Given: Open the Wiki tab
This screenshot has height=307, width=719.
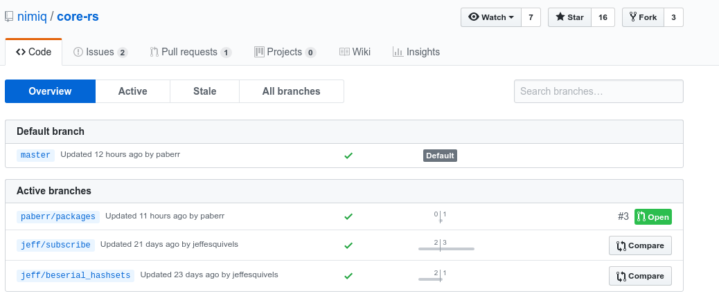Looking at the screenshot, I should coord(355,52).
